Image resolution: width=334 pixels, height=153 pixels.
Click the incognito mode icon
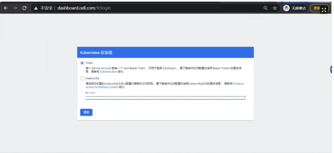[286, 8]
